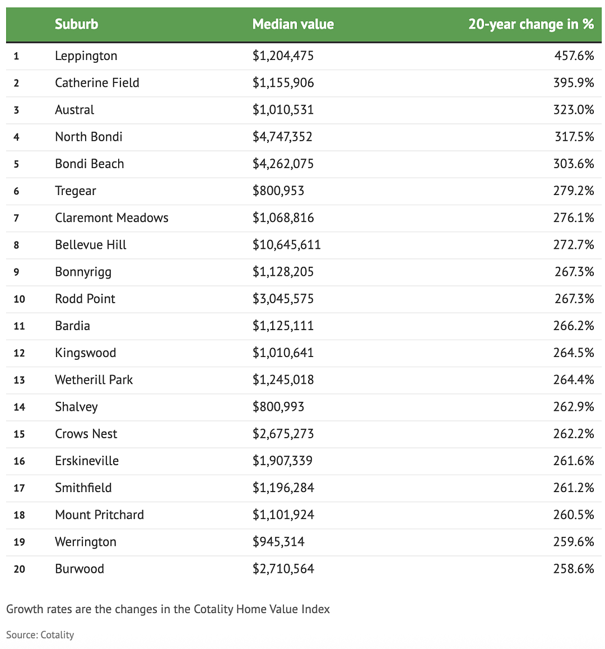Click the Erskineville suburb entry
The height and width of the screenshot is (649, 605).
click(x=87, y=461)
